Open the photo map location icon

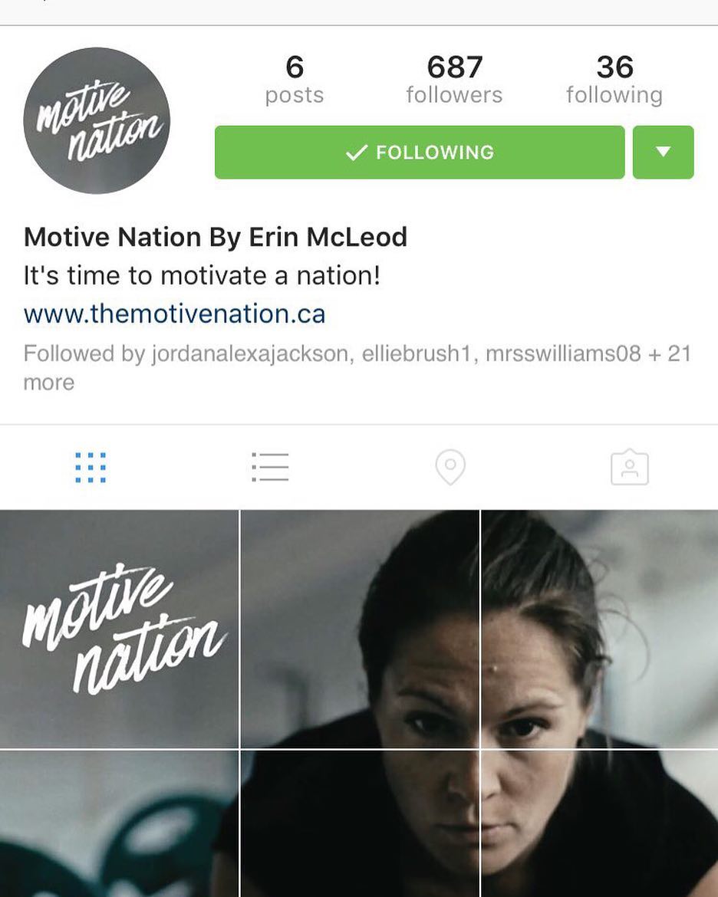pos(450,468)
